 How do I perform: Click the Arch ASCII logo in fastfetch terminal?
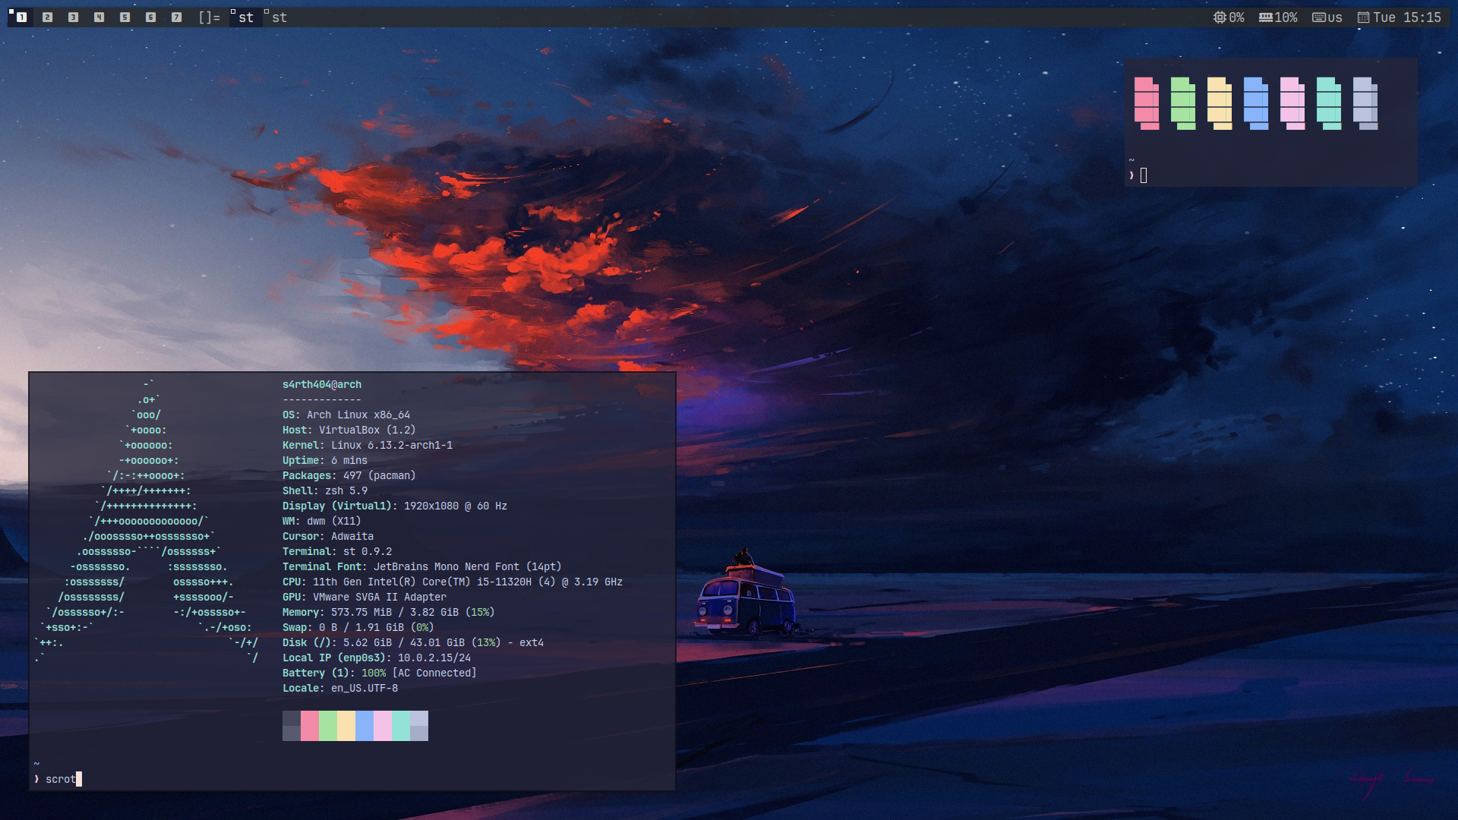pyautogui.click(x=147, y=521)
